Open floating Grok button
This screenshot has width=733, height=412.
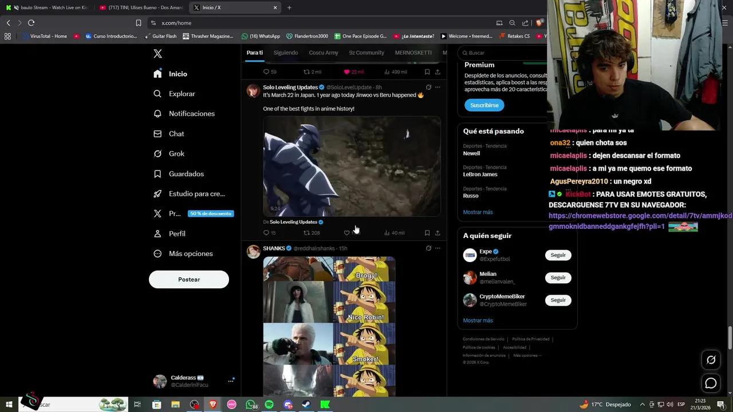tap(711, 360)
